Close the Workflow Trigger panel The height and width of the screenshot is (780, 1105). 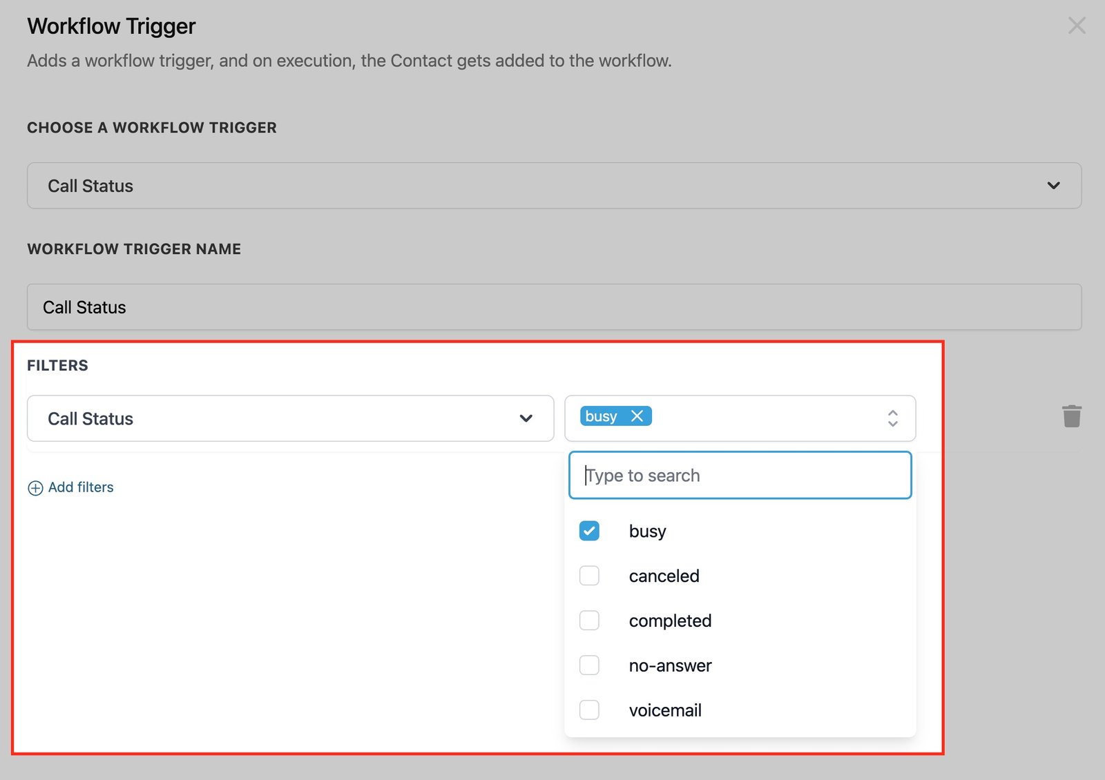[1076, 26]
